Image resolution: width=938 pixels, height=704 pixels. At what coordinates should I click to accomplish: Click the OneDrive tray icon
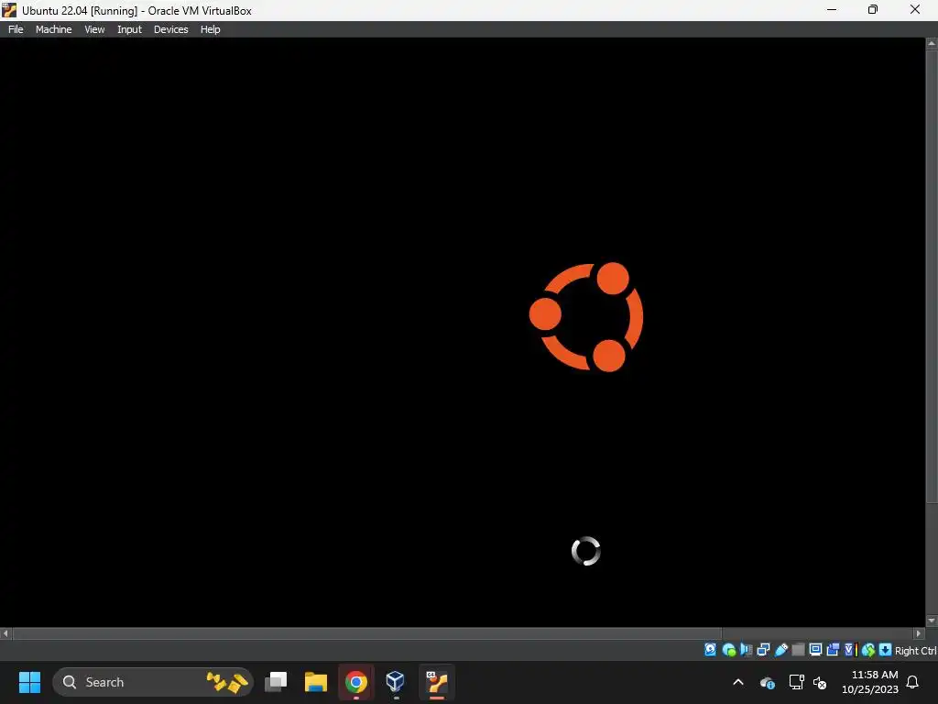tap(768, 682)
